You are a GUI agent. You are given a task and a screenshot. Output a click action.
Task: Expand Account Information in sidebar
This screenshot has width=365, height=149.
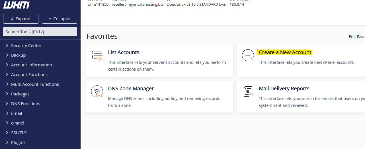click(x=31, y=65)
